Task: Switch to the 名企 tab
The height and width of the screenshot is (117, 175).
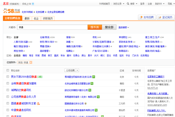Action: pos(36,18)
